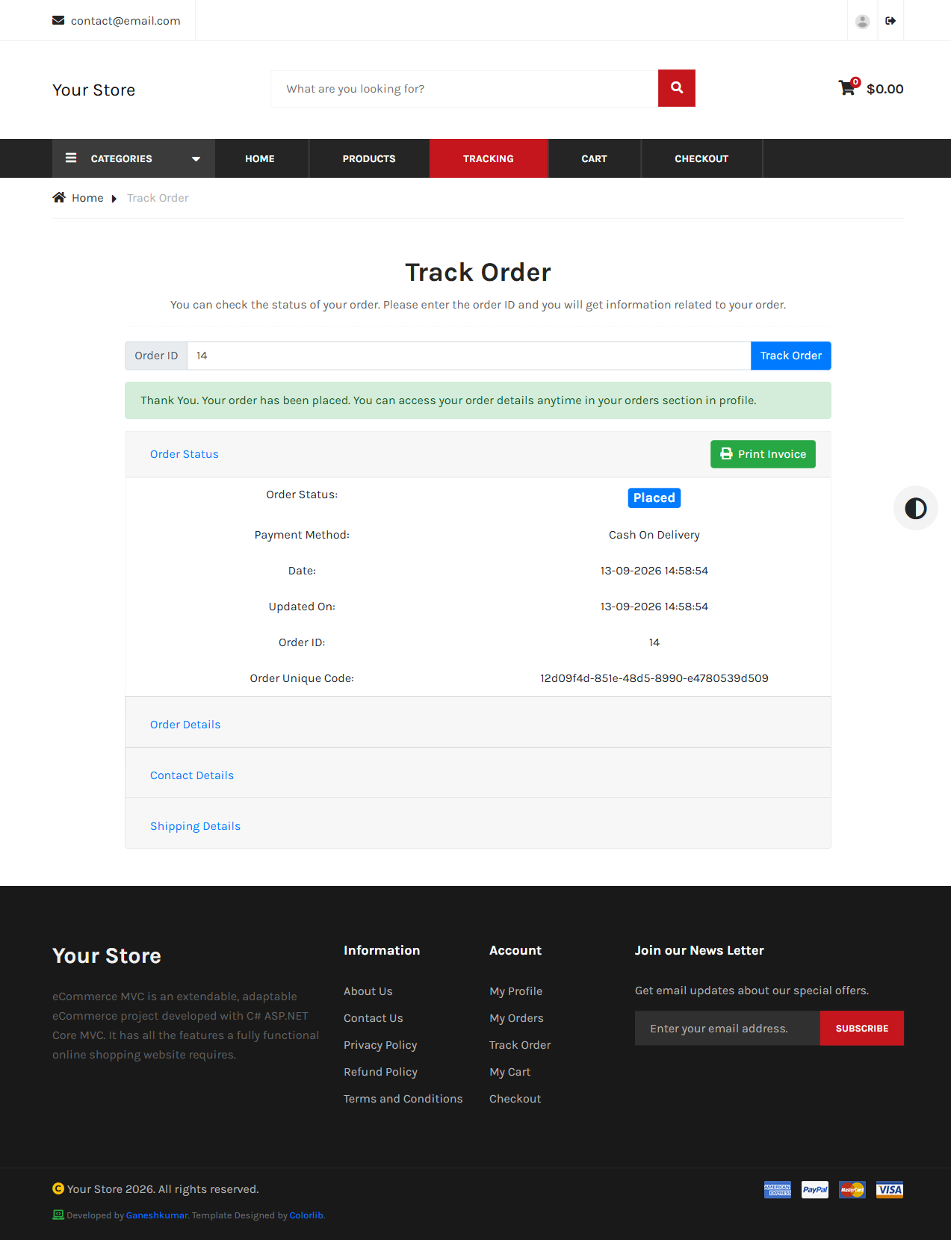This screenshot has width=951, height=1240.
Task: Select the Tracking nav tab
Action: pyautogui.click(x=489, y=158)
